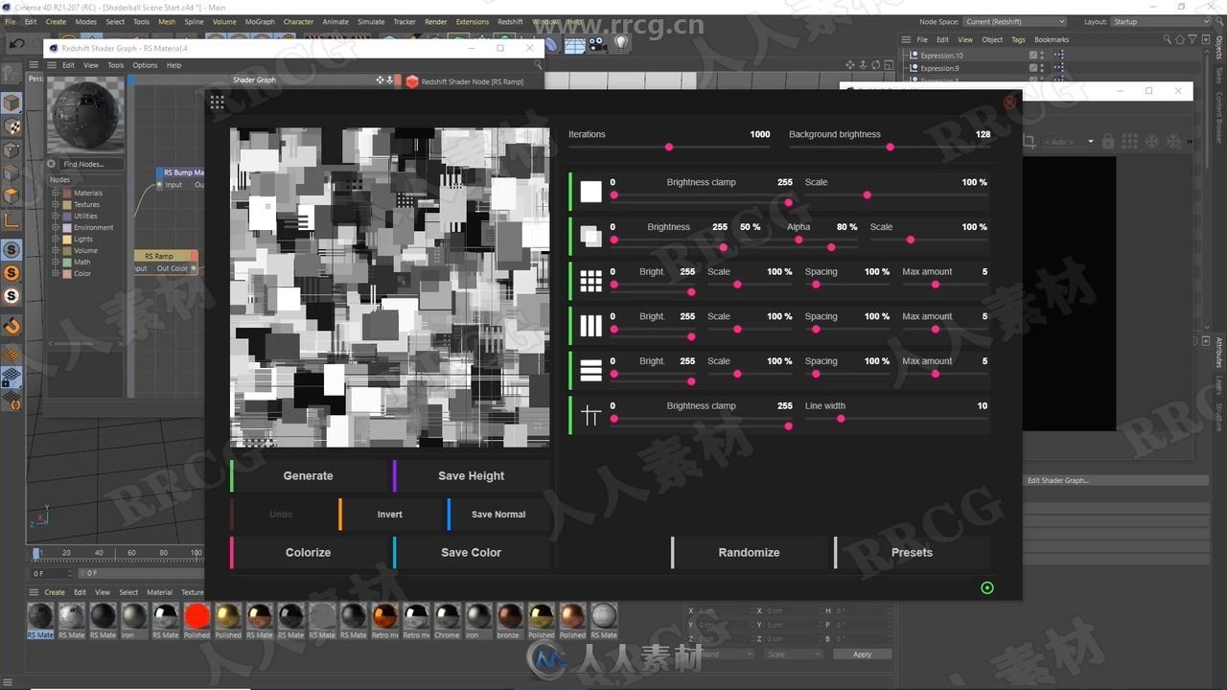Viewport: 1227px width, 690px height.
Task: Open the Create menu in the Material Manager
Action: tap(55, 592)
